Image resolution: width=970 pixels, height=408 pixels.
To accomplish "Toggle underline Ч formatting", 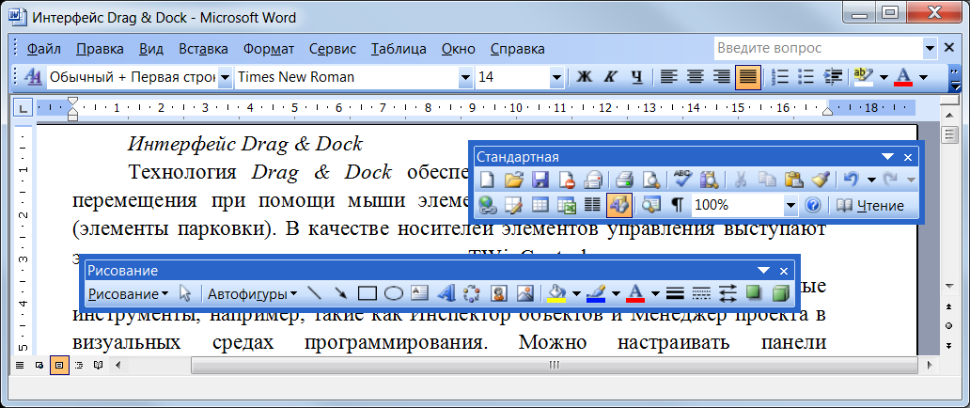I will 636,77.
